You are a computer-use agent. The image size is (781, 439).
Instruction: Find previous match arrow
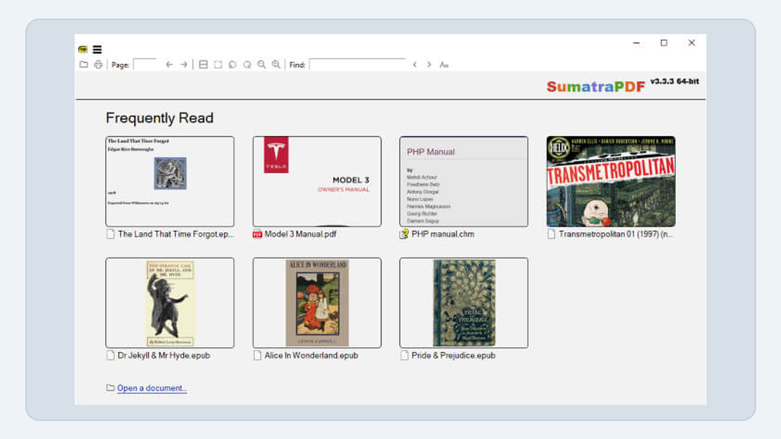click(415, 64)
